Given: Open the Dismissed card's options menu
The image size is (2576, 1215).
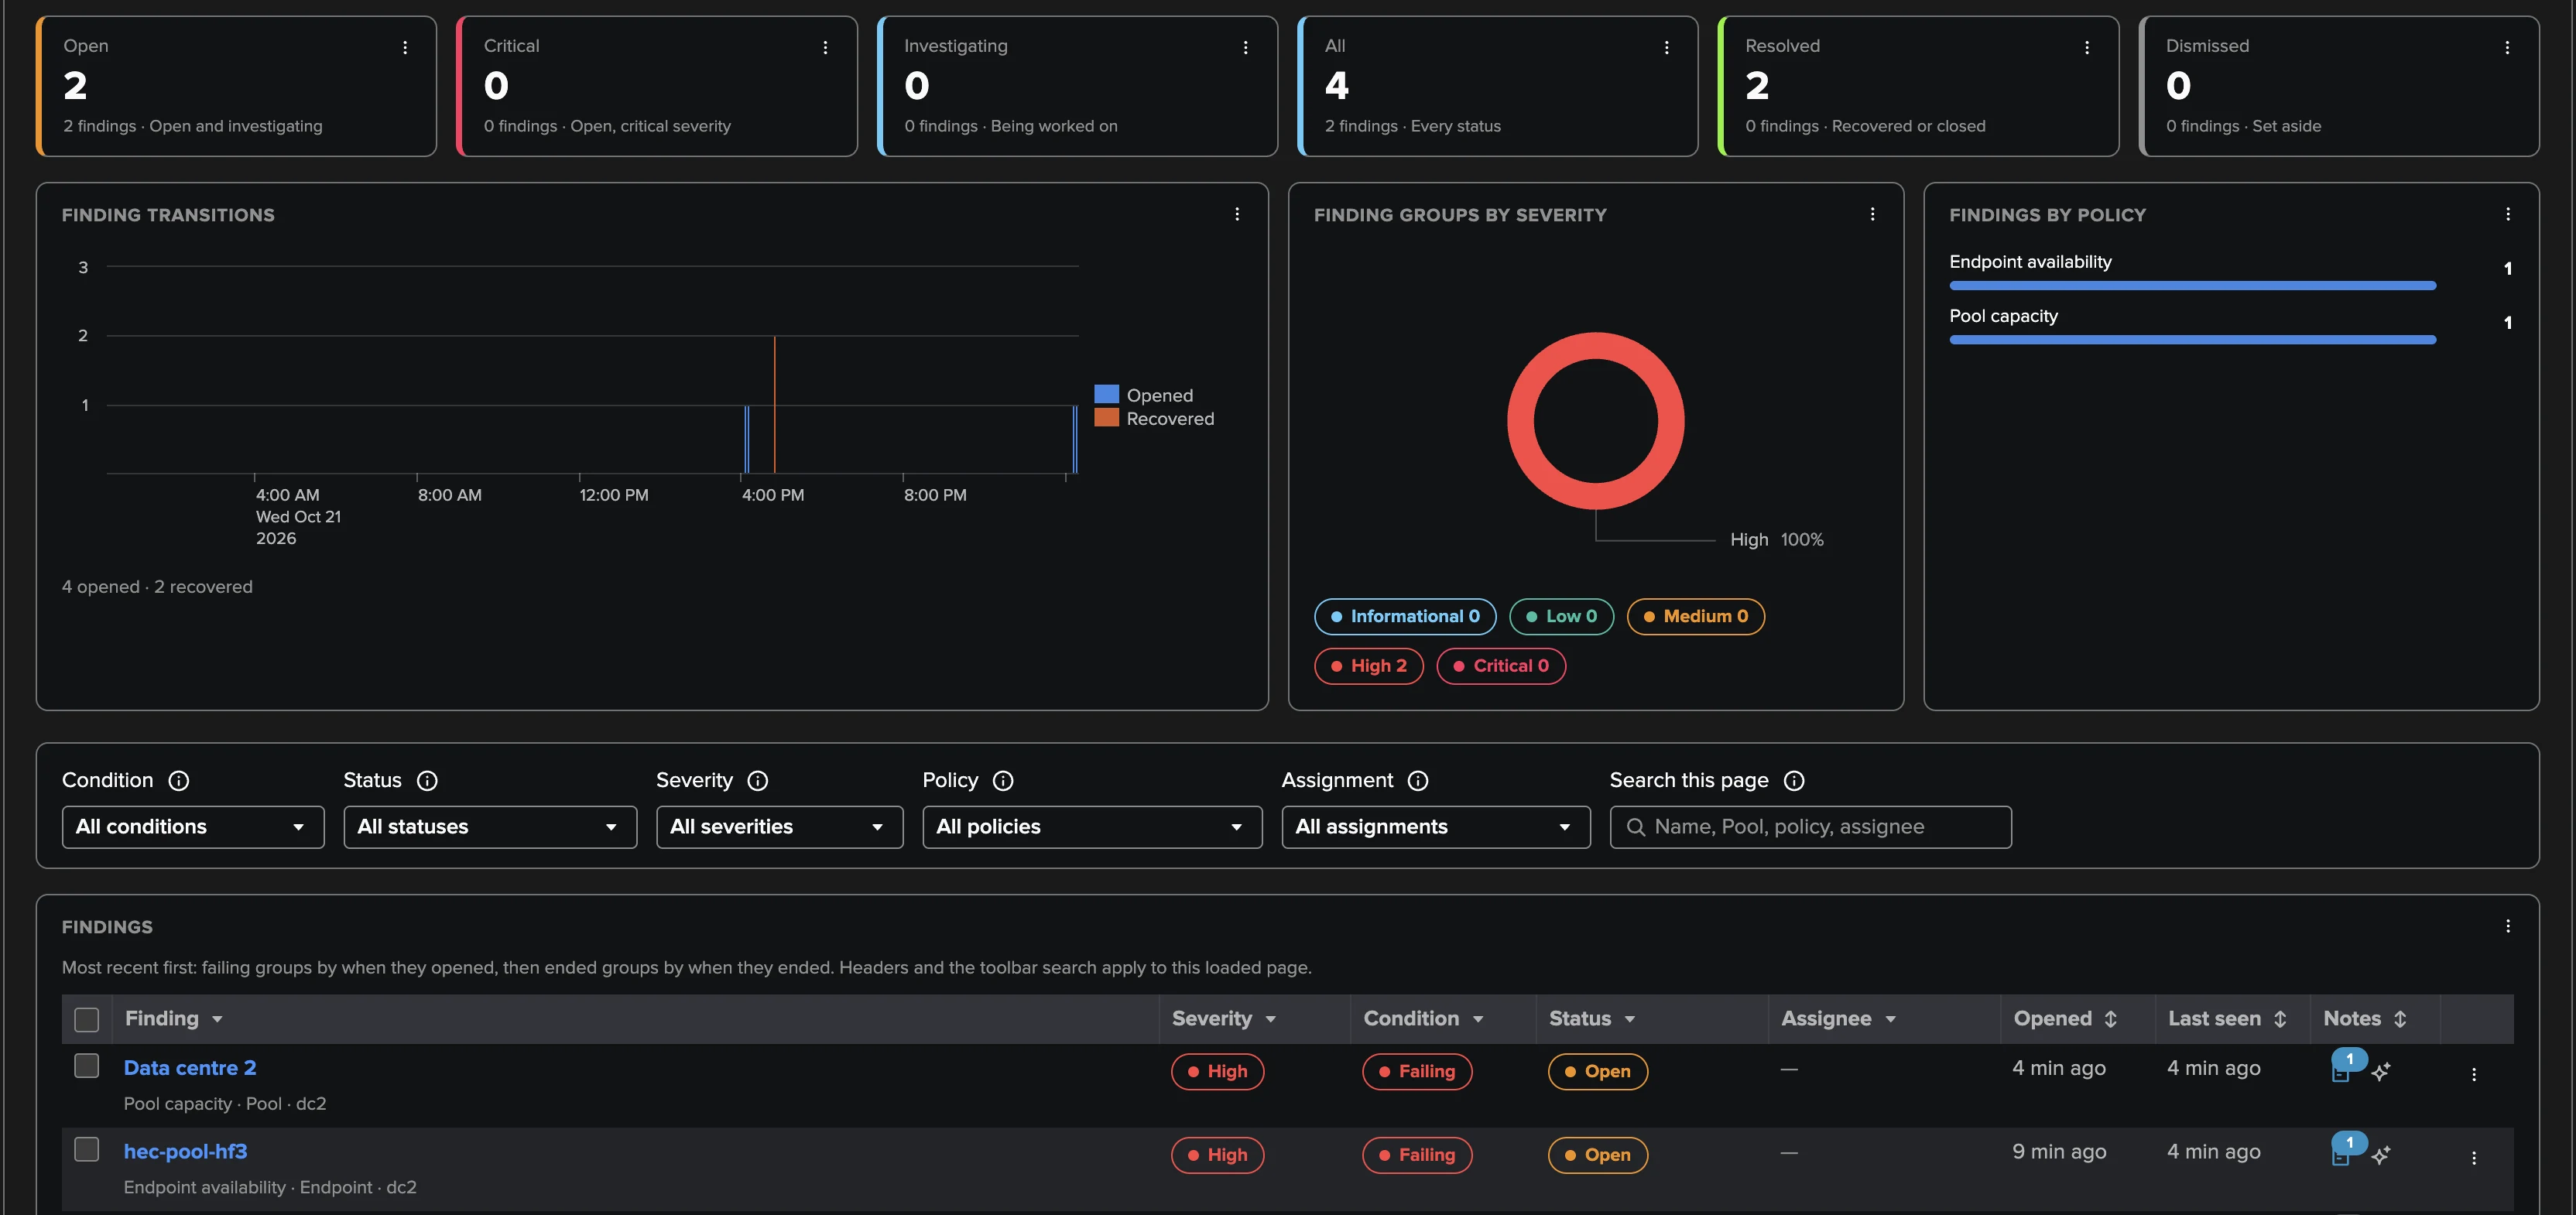Looking at the screenshot, I should [2507, 47].
